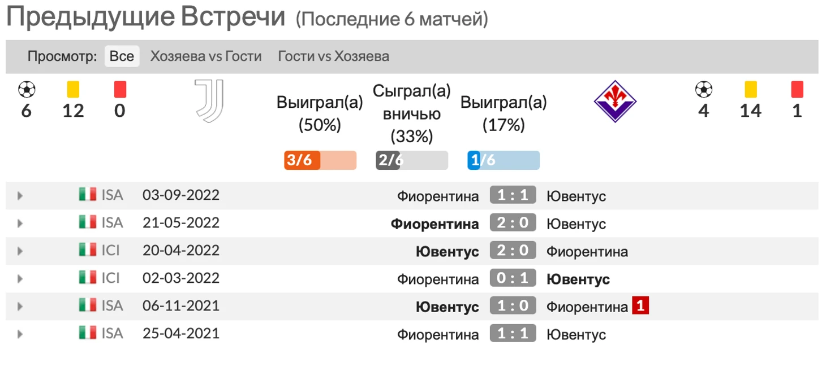Click the orange 3/6 wins progress bar
This screenshot has width=826, height=372.
tap(320, 160)
